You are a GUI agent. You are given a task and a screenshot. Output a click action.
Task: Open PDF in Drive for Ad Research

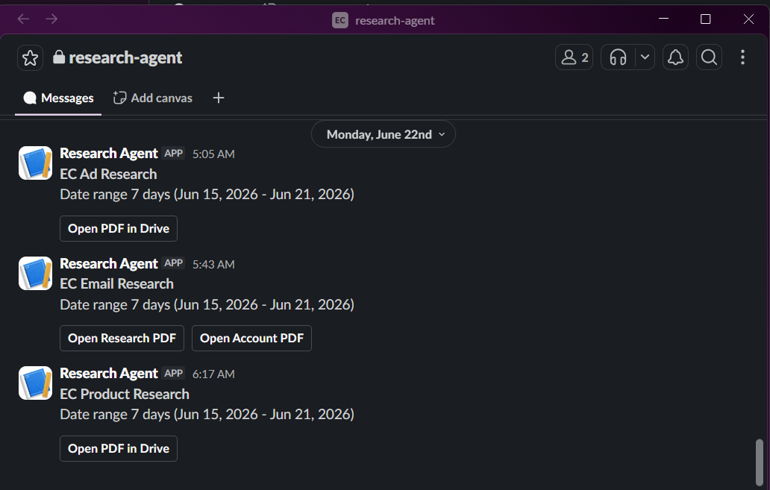119,228
